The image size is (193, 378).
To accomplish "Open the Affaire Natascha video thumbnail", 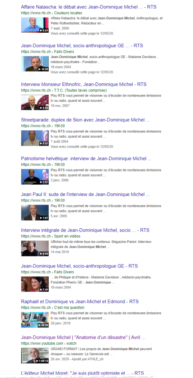I will pyautogui.click(x=35, y=25).
